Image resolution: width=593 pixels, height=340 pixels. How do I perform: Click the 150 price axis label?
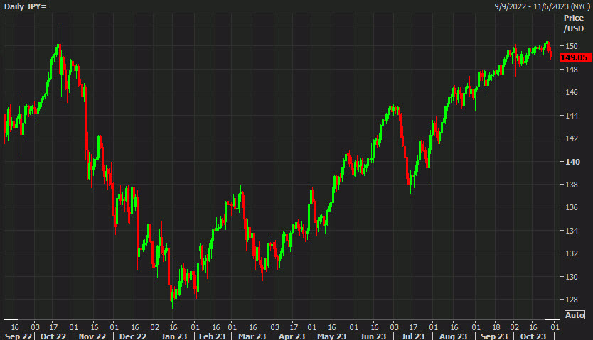click(572, 46)
